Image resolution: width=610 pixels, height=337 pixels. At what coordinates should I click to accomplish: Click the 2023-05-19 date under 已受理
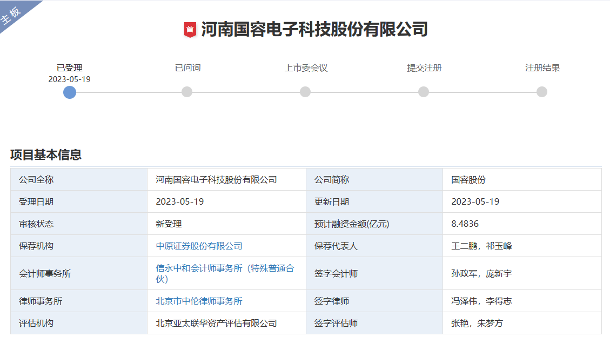click(69, 79)
